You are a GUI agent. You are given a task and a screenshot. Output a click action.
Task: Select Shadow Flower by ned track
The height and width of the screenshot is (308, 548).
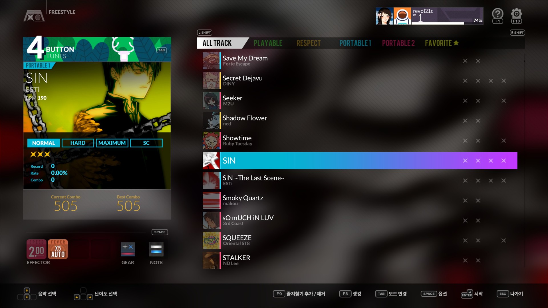coord(245,120)
